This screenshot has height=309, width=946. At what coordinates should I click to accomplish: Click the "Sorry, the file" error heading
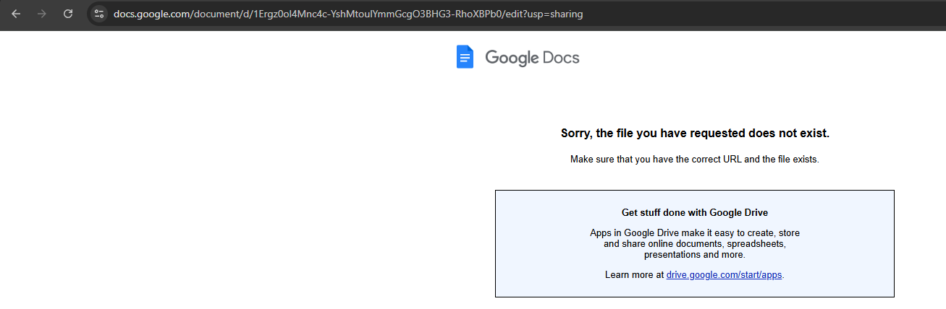(694, 134)
